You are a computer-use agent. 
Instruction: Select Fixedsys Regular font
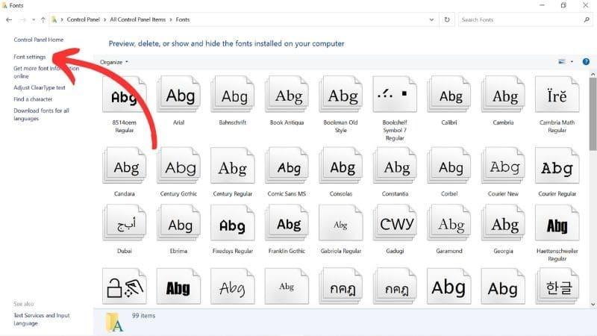point(233,223)
